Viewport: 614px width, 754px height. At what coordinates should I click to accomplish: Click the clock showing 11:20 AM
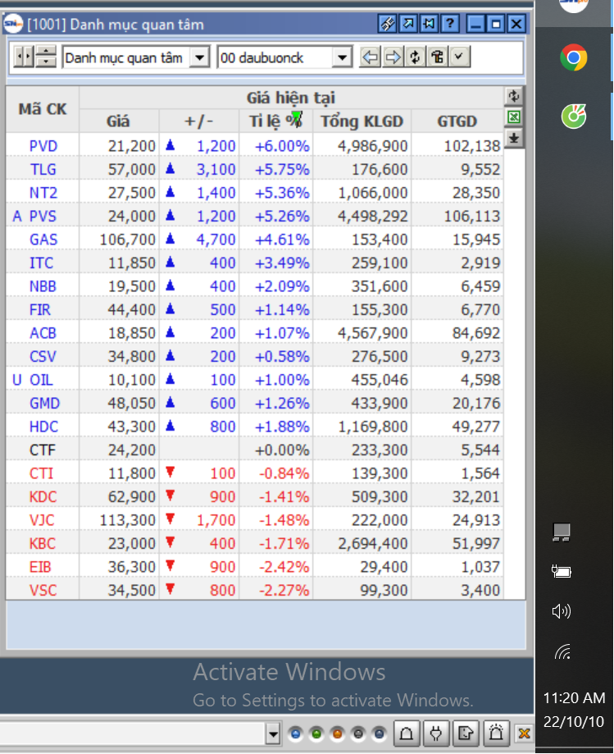(574, 697)
